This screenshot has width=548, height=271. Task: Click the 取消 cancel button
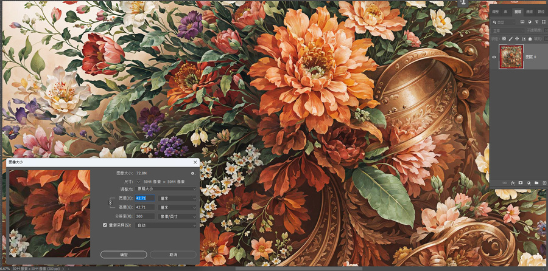click(173, 255)
